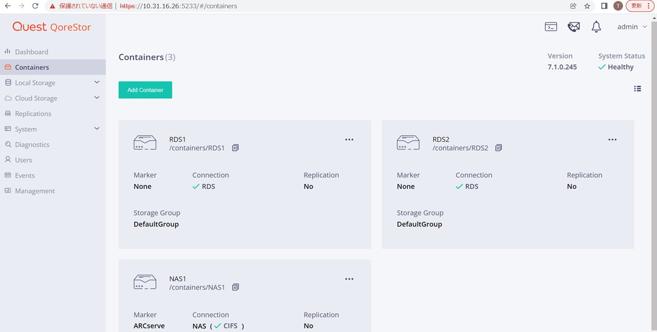Screen dimensions: 657x332
Task: Open Users in the sidebar
Action: point(23,160)
